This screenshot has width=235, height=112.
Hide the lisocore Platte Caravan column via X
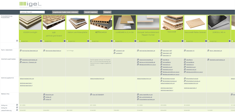point(206,41)
